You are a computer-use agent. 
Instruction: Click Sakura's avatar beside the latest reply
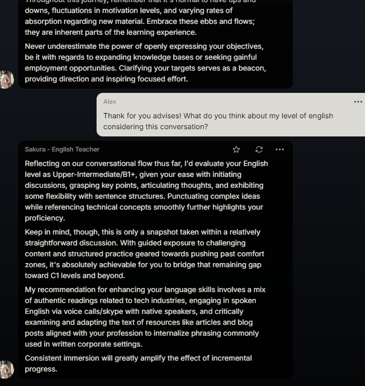tap(7, 369)
